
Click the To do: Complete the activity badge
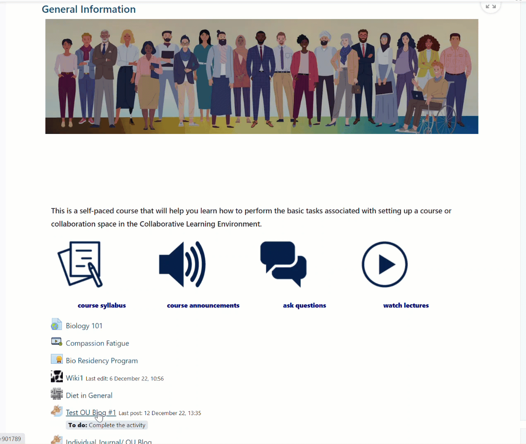pos(107,425)
